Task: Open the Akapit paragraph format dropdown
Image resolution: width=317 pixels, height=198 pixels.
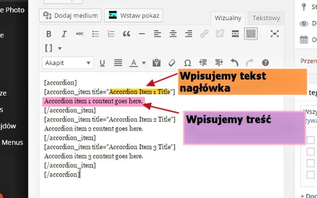Action: pos(68,63)
